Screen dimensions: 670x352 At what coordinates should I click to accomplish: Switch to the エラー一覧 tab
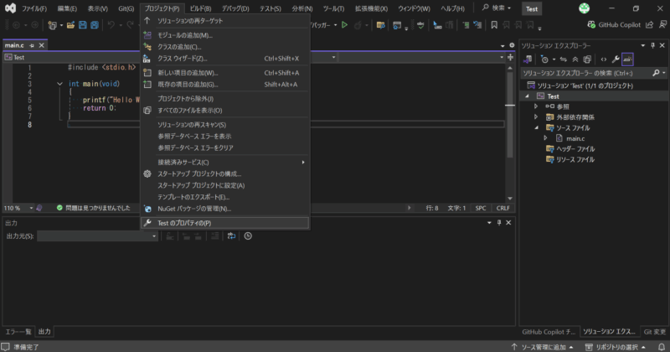click(x=17, y=332)
